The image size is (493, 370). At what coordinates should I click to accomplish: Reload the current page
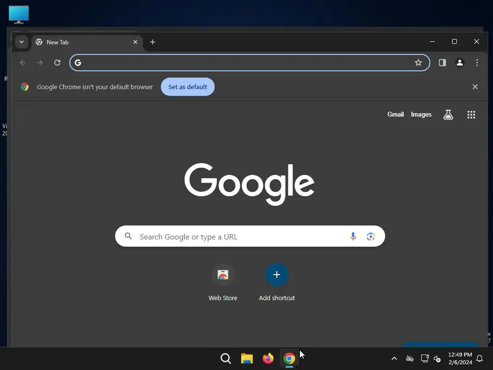tap(57, 63)
